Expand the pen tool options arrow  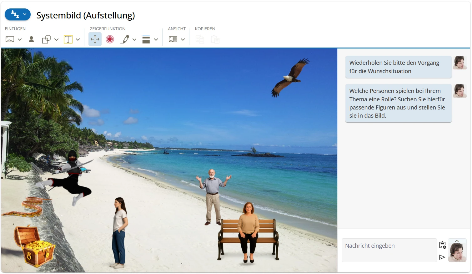134,39
